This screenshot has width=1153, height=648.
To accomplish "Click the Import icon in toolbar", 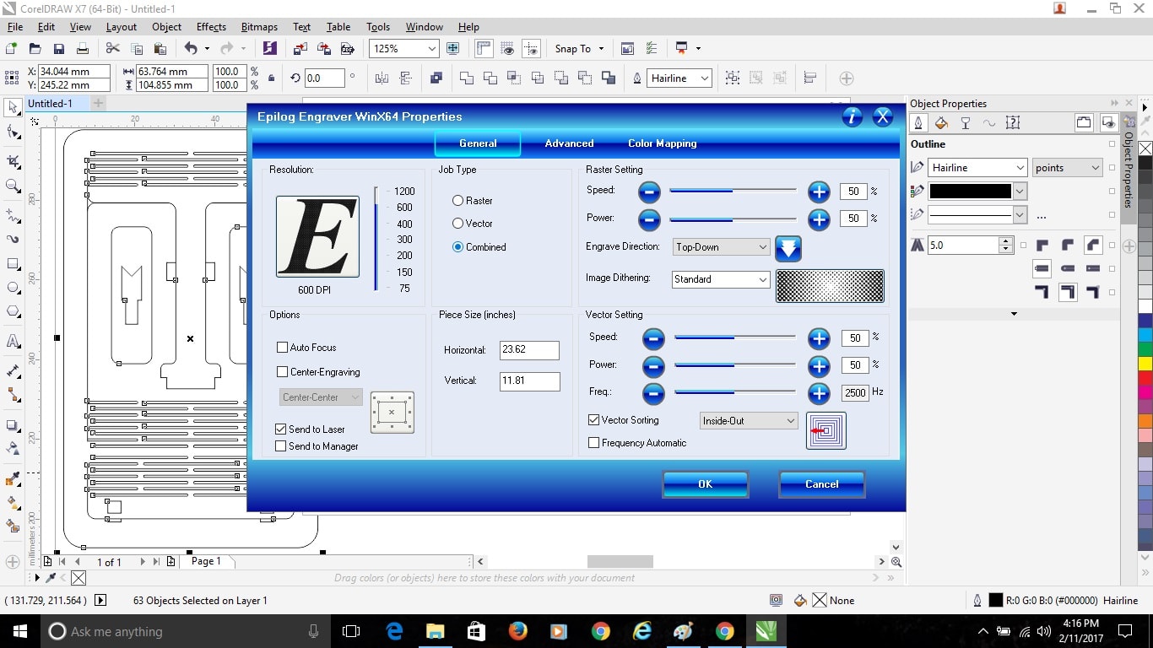I will click(x=301, y=49).
